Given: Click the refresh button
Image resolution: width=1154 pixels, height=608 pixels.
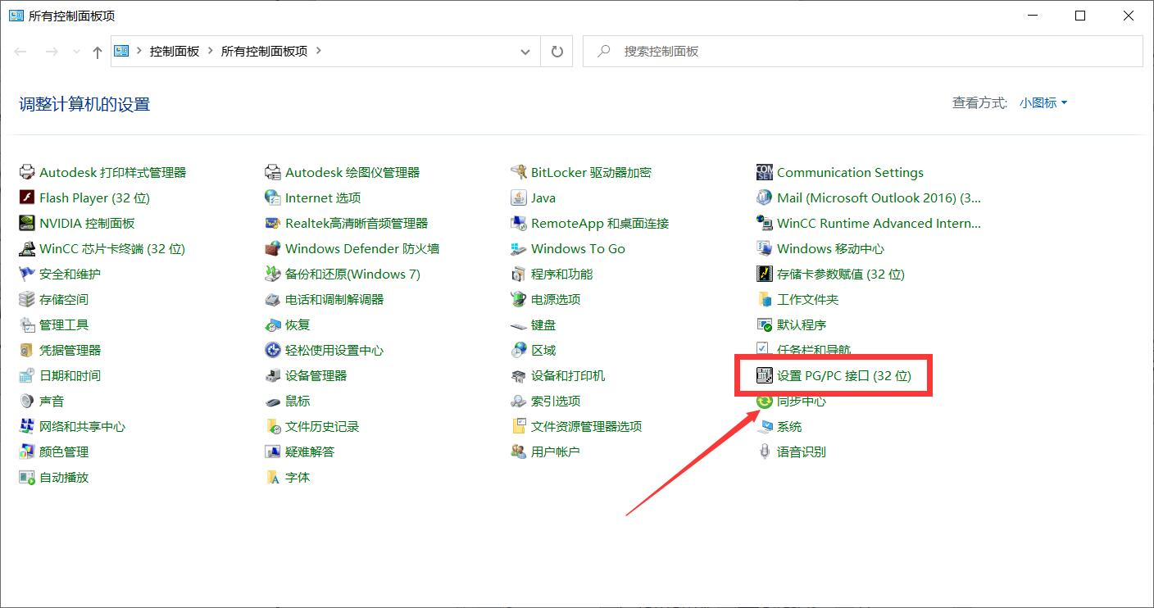Looking at the screenshot, I should (x=557, y=51).
